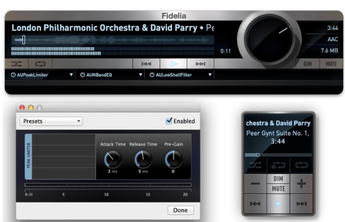
Task: Click the 7.6 MB file size
Action: pos(329,51)
